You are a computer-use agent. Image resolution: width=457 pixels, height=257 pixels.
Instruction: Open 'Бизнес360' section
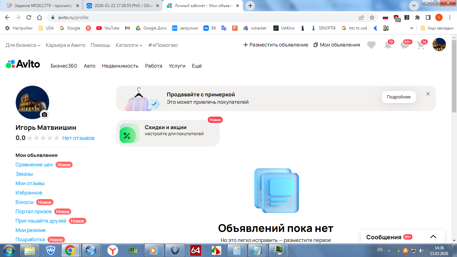point(64,66)
